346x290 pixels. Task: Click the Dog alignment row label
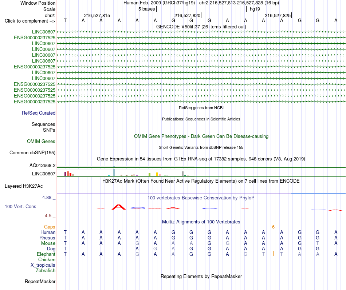pos(51,249)
